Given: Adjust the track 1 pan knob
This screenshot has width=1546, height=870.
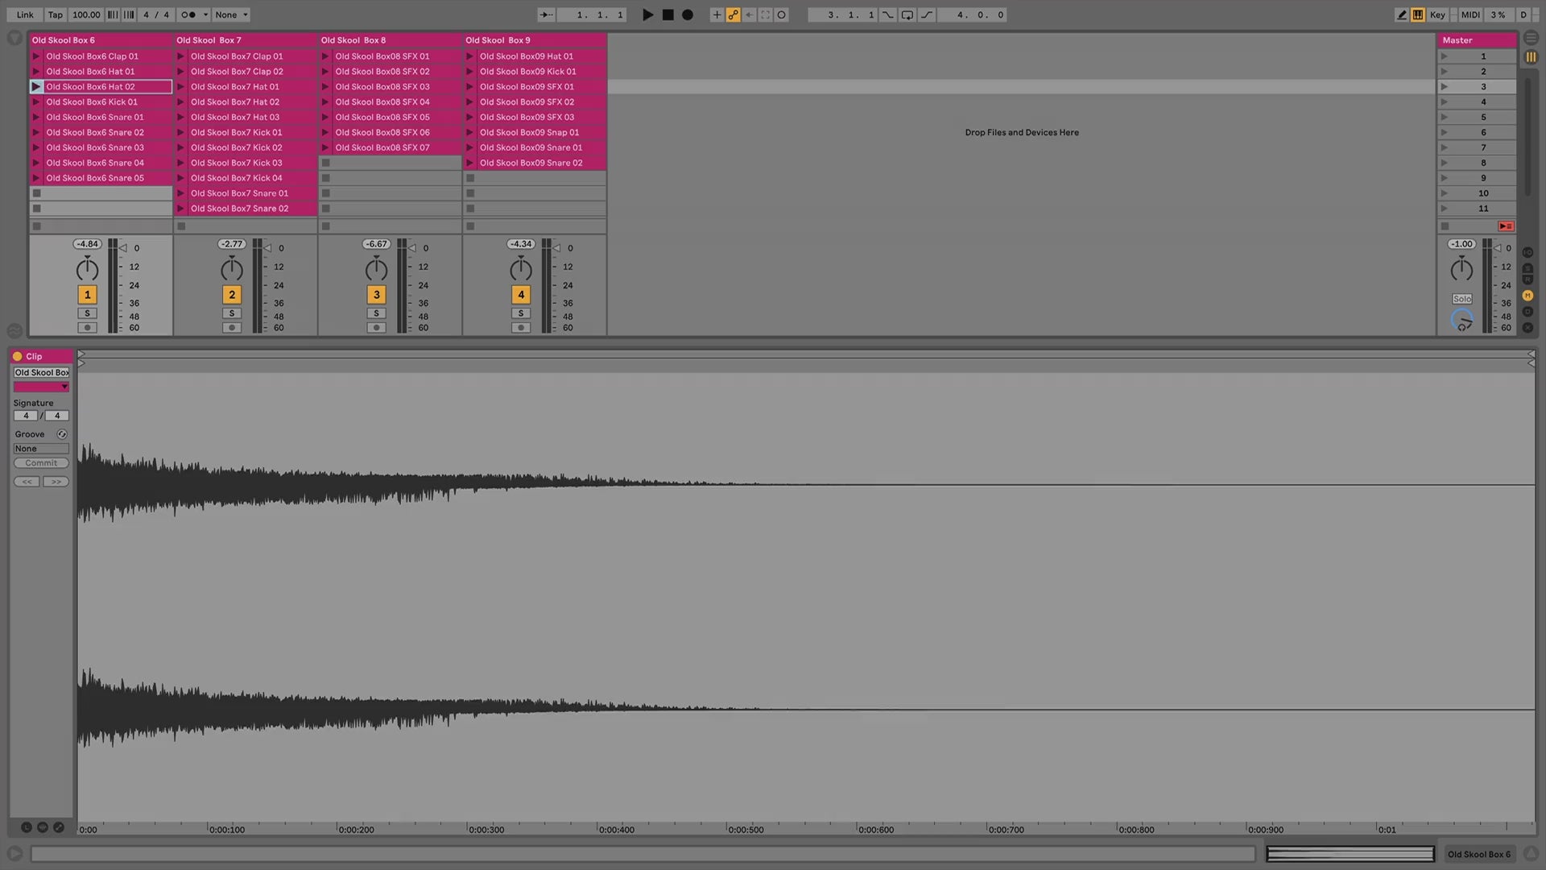Looking at the screenshot, I should [88, 269].
